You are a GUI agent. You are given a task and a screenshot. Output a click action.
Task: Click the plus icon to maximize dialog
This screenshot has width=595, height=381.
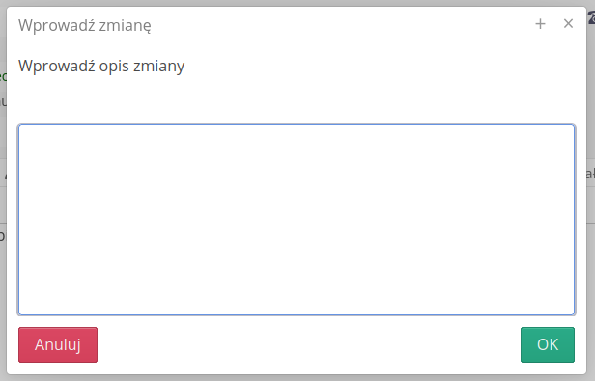540,24
